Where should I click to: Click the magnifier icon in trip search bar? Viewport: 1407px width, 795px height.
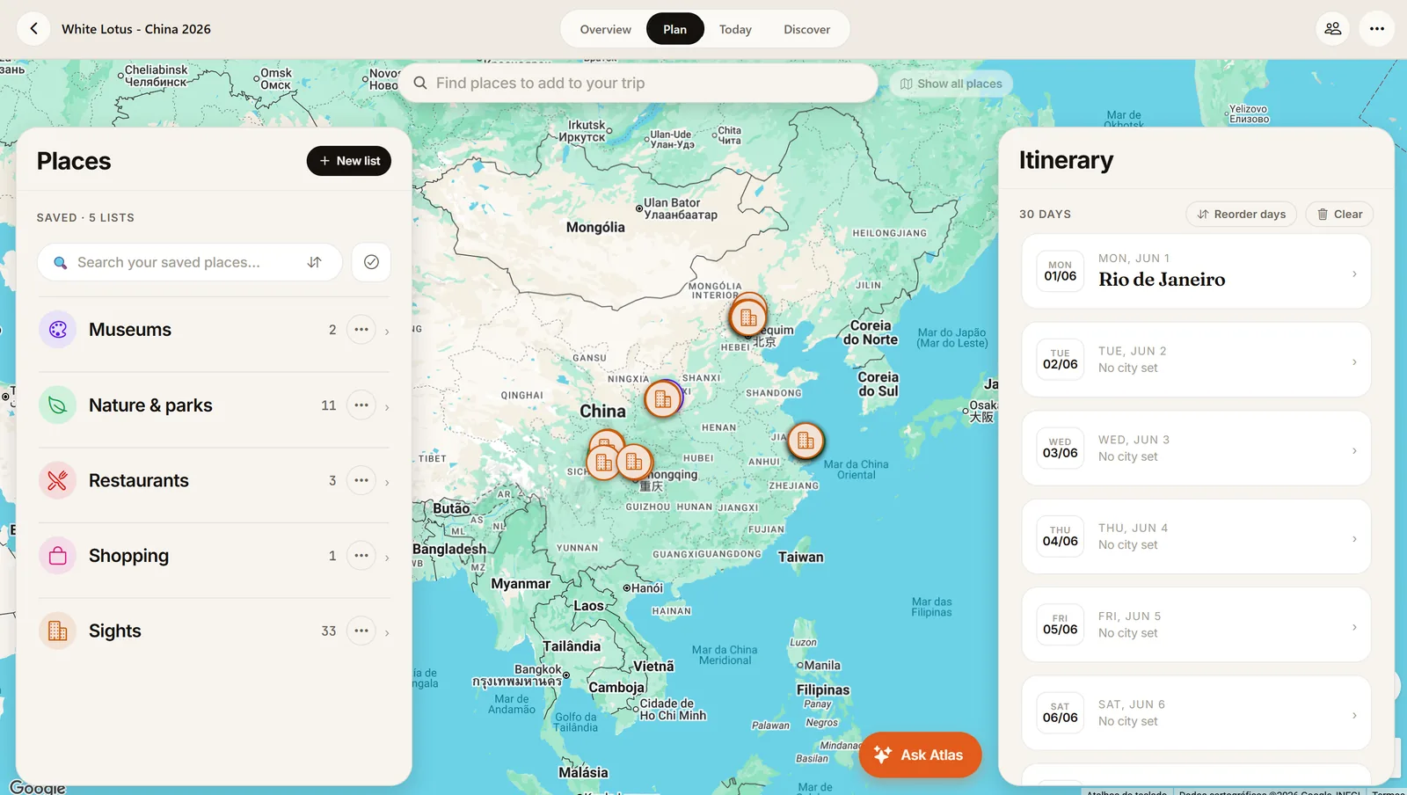(x=420, y=83)
